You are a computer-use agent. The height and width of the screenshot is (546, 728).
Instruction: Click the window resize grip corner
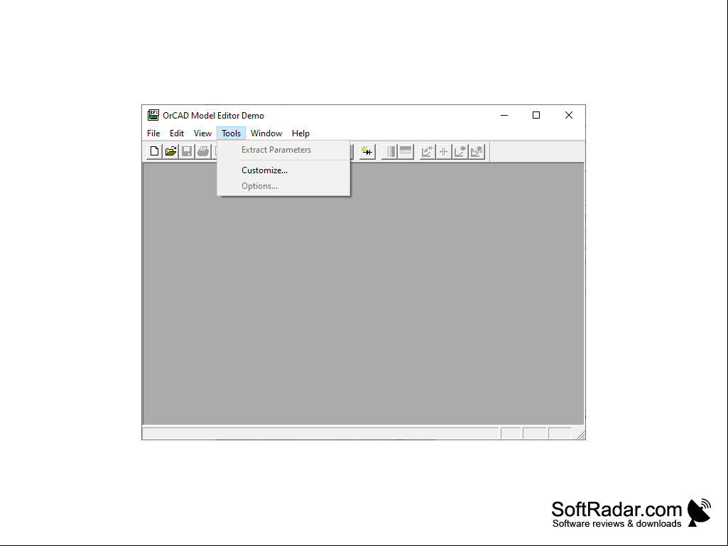[x=580, y=435]
